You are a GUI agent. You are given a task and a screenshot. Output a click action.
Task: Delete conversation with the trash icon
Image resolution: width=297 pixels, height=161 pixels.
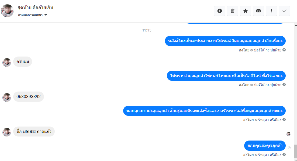[233, 11]
